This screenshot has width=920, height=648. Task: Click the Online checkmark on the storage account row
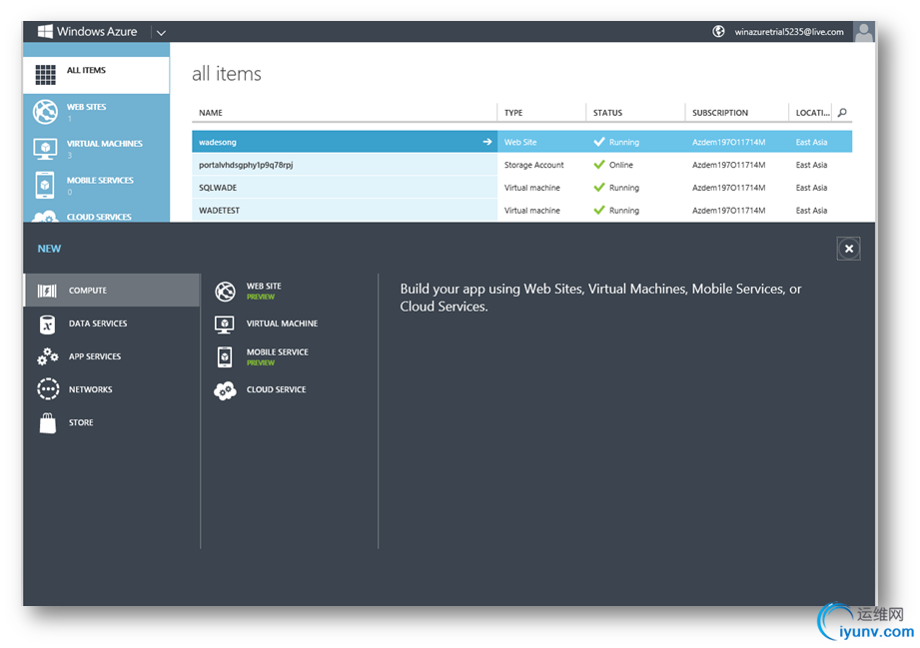coord(599,165)
